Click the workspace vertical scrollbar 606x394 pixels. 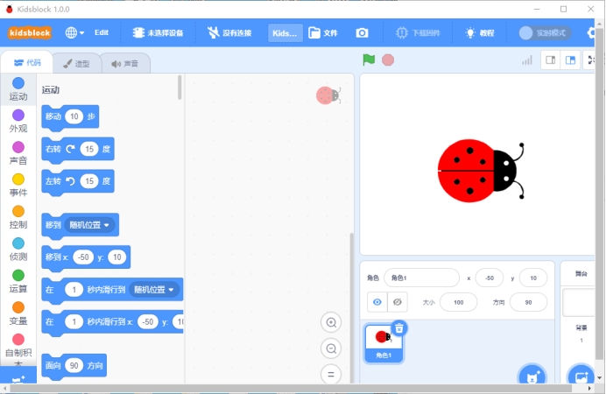[351, 307]
